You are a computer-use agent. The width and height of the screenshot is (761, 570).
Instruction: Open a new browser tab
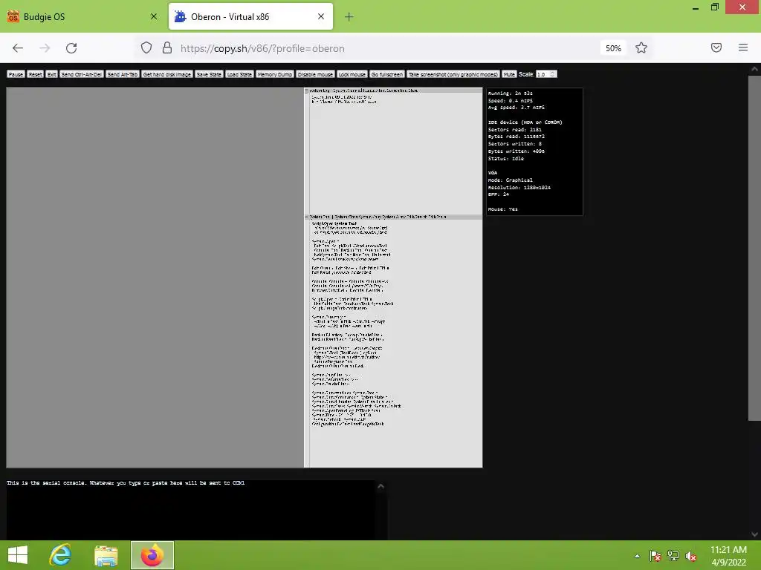(x=349, y=17)
